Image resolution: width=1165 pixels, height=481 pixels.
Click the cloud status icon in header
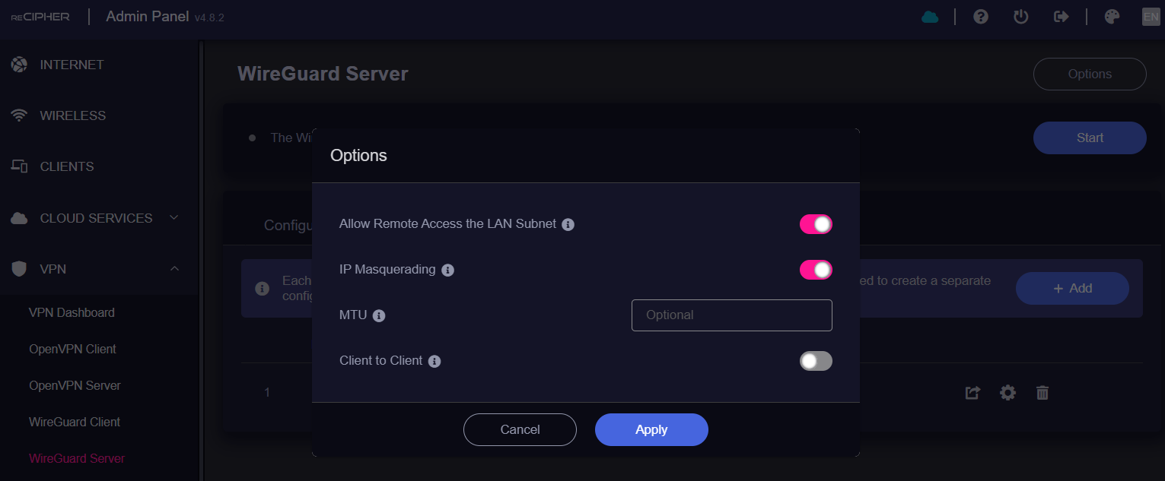930,17
